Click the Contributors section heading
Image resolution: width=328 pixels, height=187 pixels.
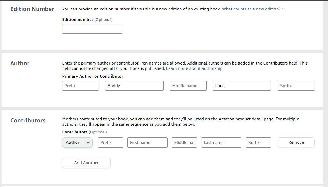[x=28, y=121]
